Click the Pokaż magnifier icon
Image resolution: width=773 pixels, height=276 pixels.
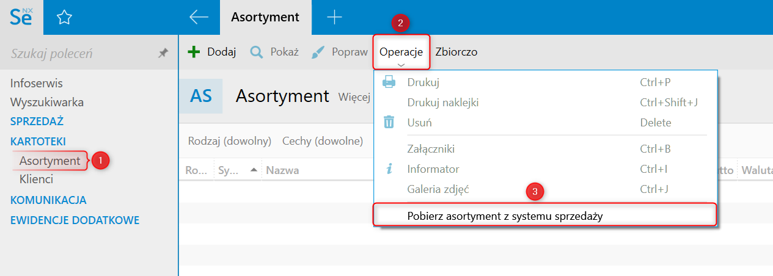click(257, 53)
